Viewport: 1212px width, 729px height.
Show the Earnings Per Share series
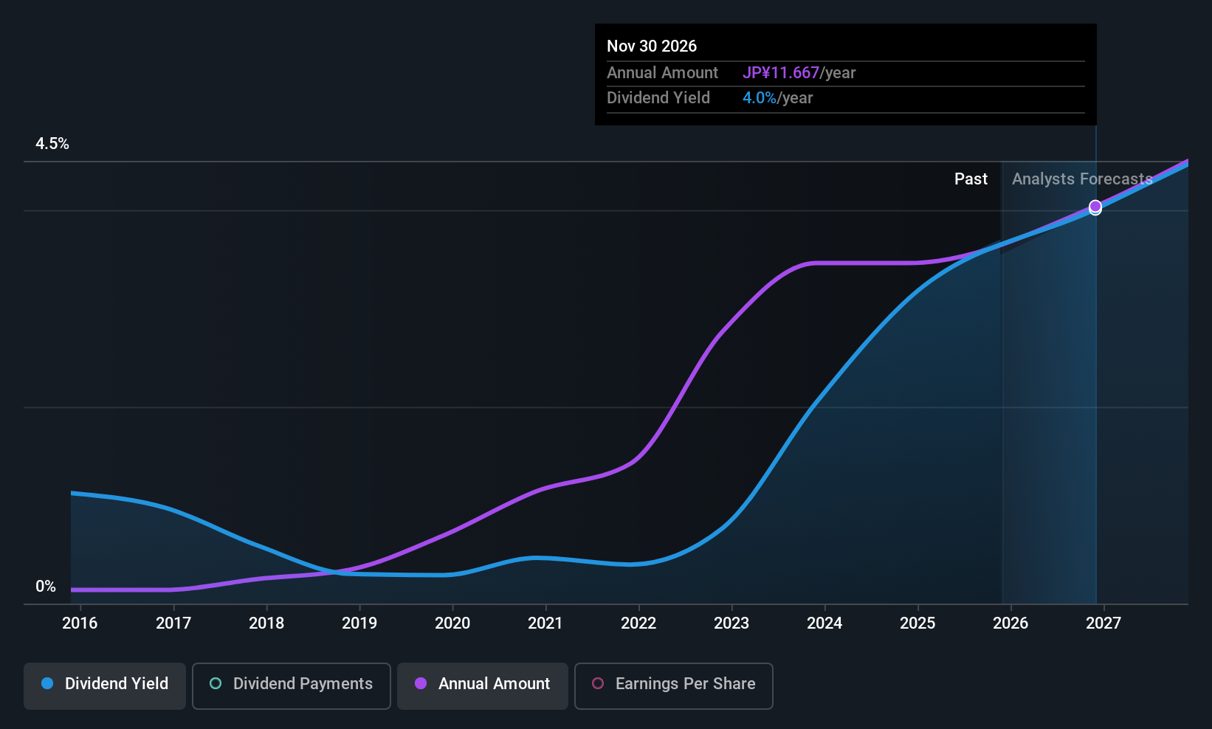[x=673, y=685]
